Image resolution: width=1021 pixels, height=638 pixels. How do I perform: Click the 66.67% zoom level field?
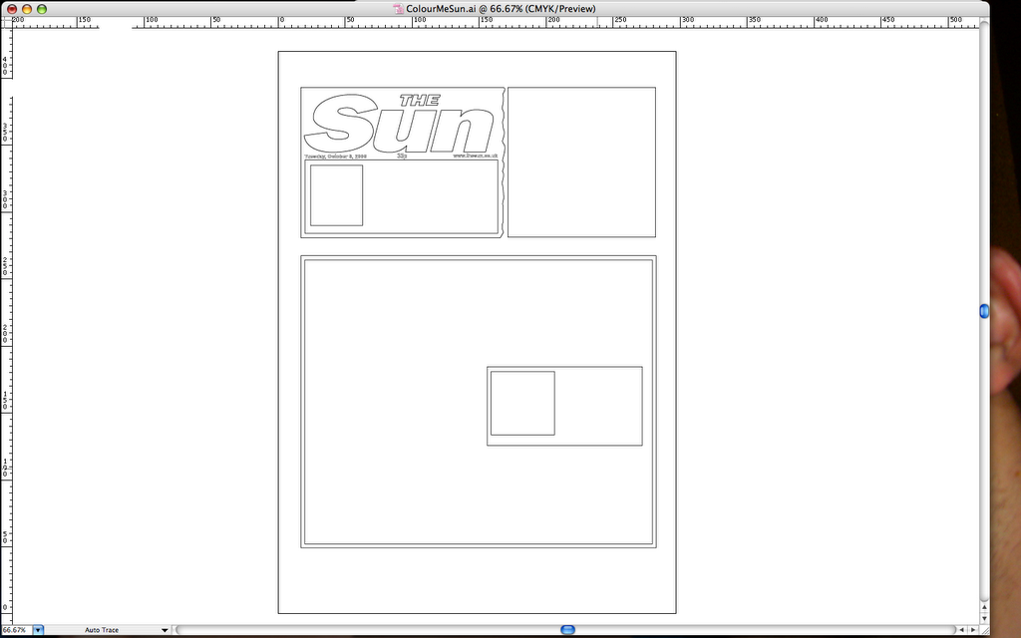(x=16, y=630)
